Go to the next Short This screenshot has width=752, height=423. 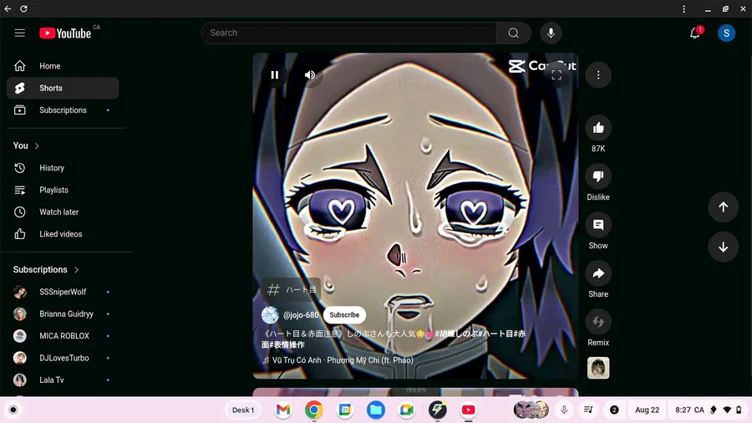(723, 247)
